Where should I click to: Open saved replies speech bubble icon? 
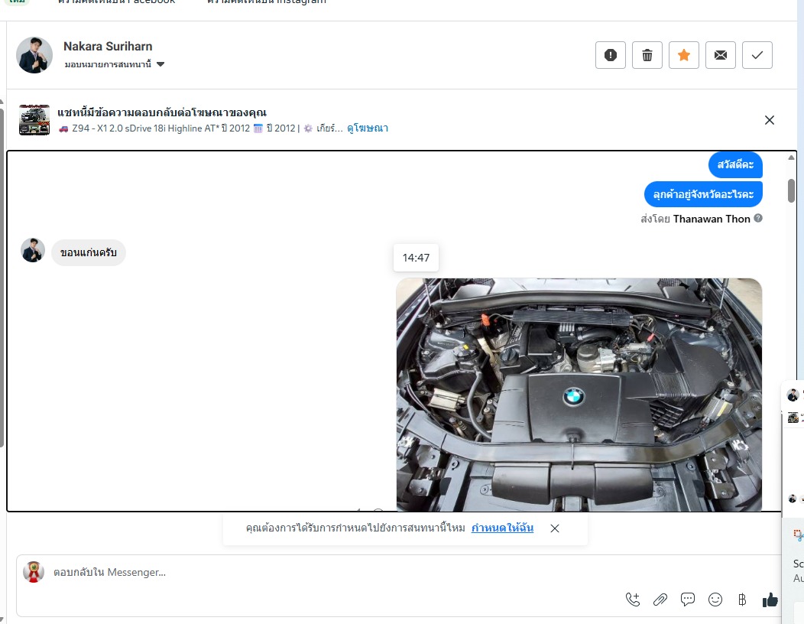click(688, 600)
